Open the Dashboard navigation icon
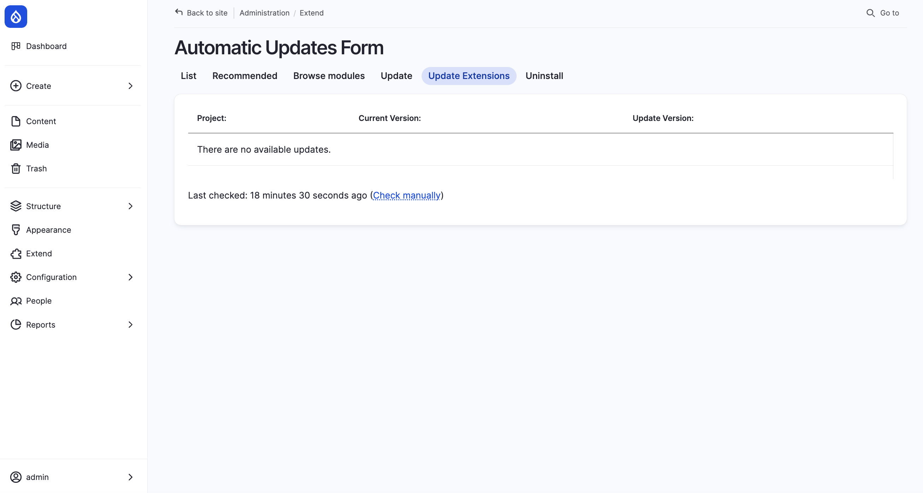Screen dimensions: 923x493 (16, 46)
